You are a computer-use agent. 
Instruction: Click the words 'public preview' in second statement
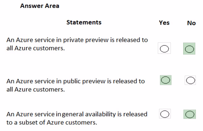click(x=84, y=81)
